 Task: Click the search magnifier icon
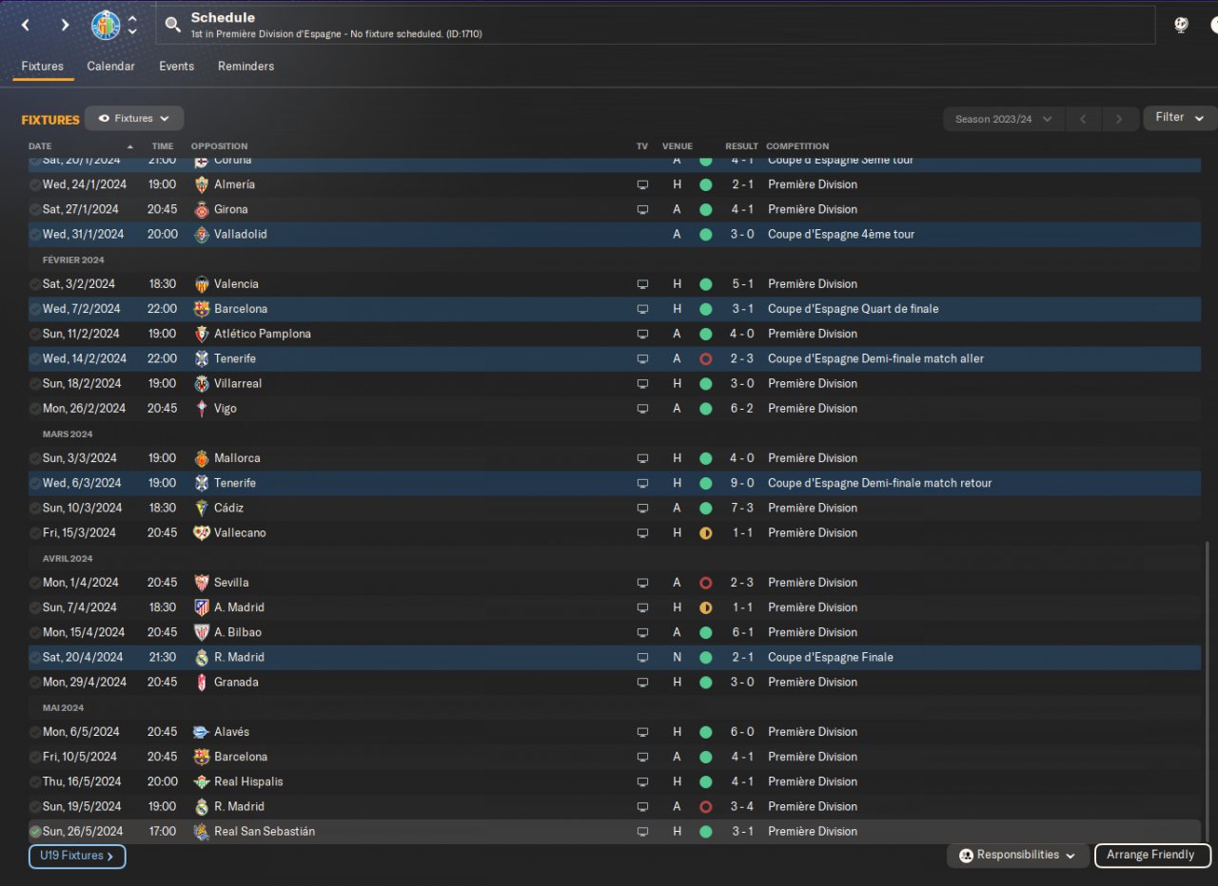coord(172,25)
